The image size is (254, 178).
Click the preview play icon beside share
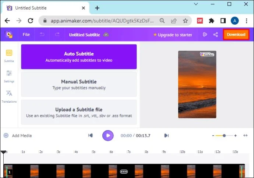pos(205,35)
